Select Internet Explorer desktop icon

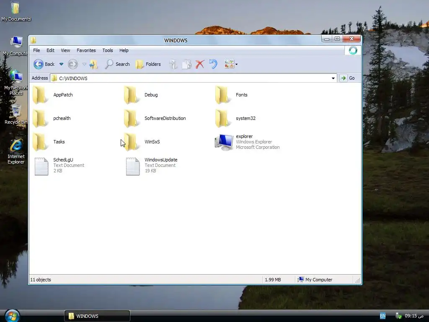[x=16, y=152]
